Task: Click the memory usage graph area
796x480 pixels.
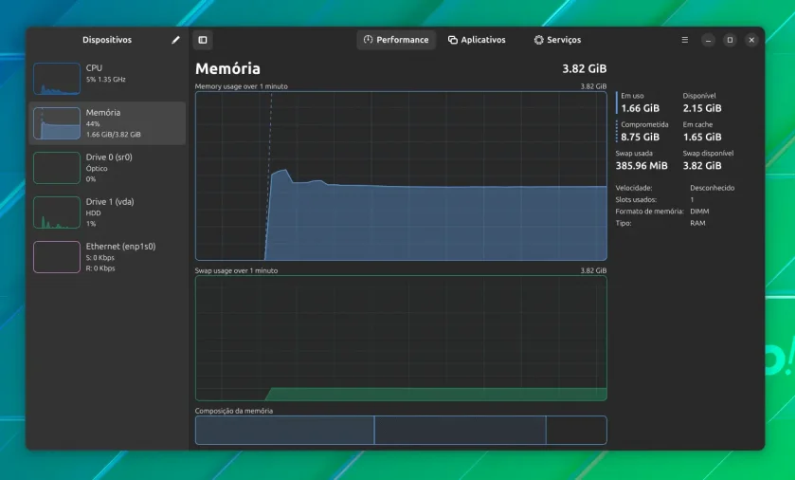Action: (401, 175)
